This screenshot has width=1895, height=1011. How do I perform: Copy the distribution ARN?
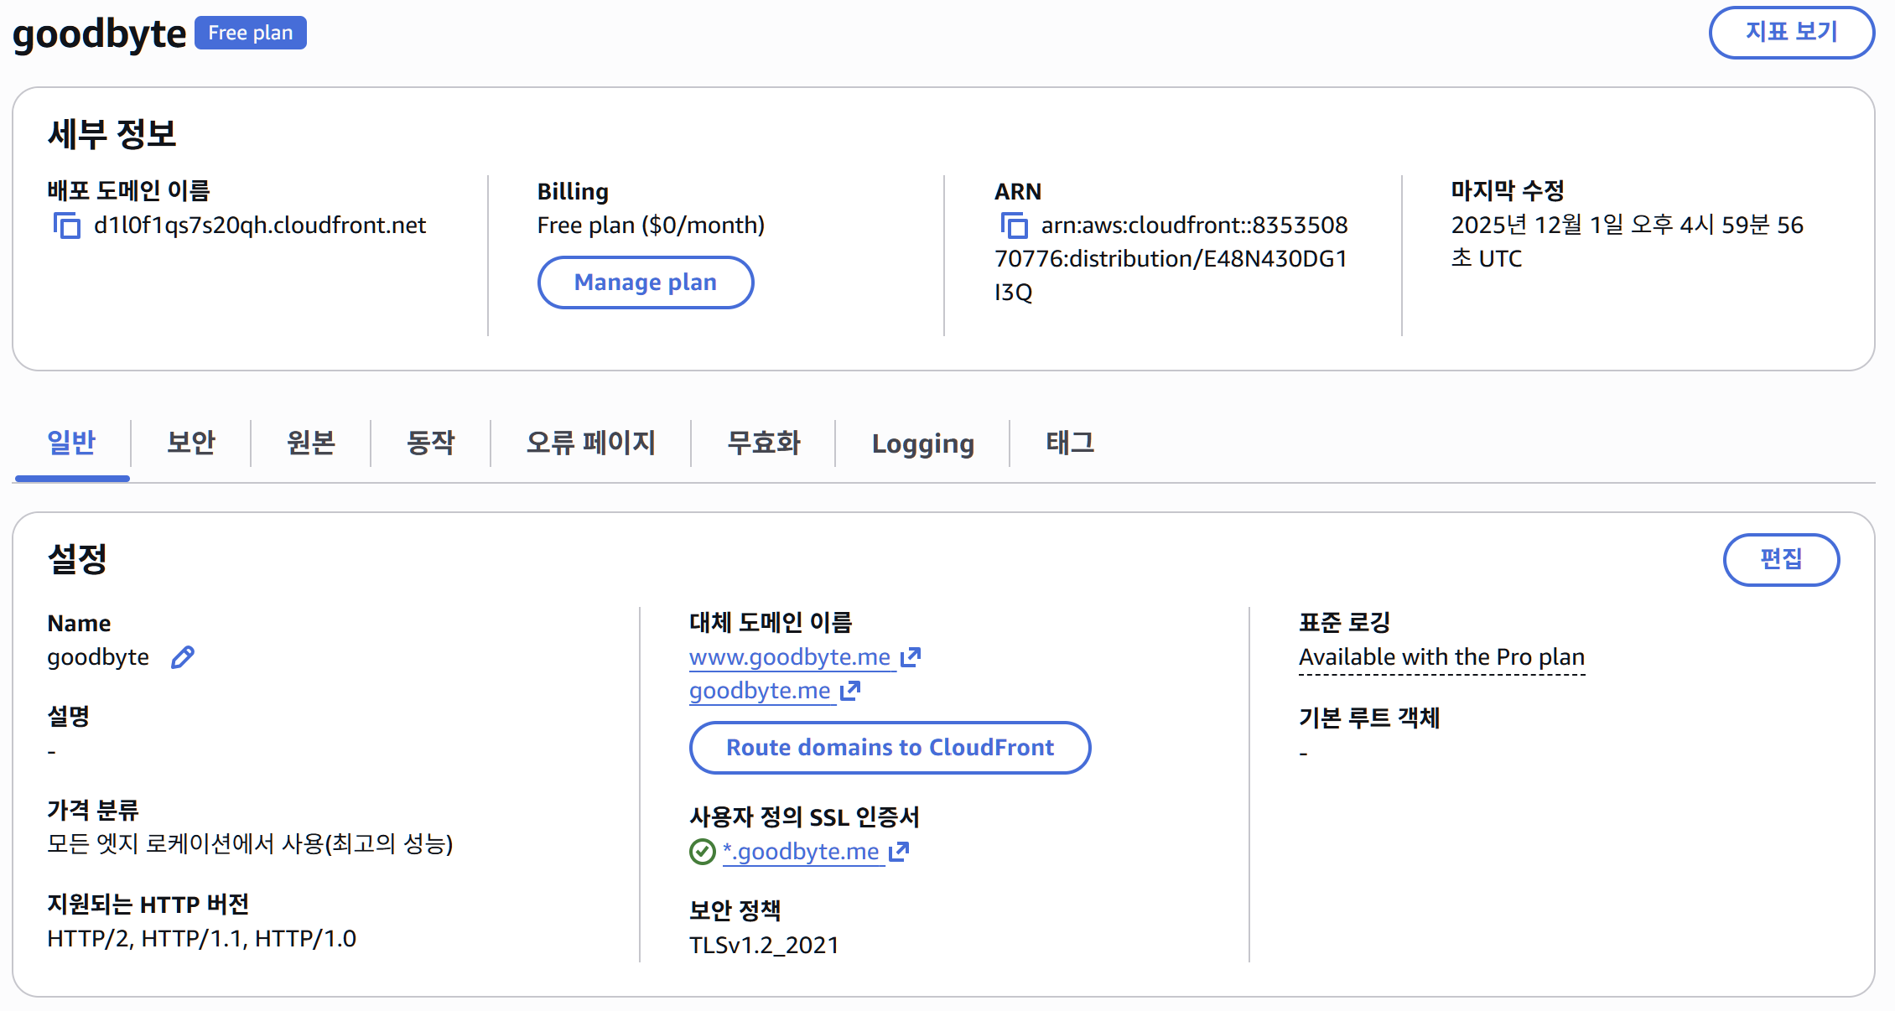1014,226
